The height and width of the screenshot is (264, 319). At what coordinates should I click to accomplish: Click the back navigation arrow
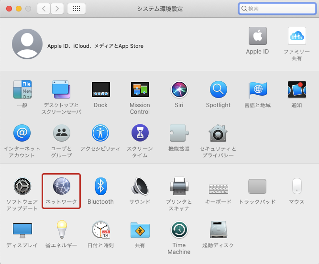point(44,9)
